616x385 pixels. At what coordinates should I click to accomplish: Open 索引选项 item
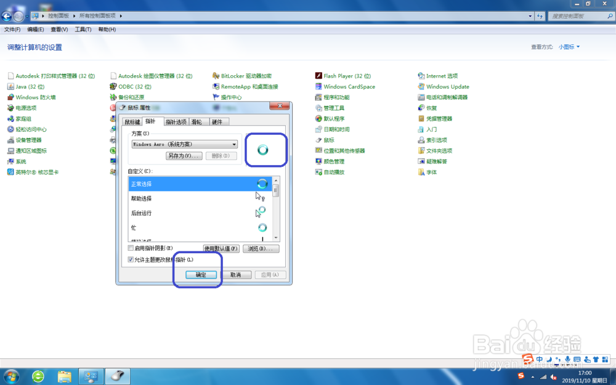click(432, 140)
